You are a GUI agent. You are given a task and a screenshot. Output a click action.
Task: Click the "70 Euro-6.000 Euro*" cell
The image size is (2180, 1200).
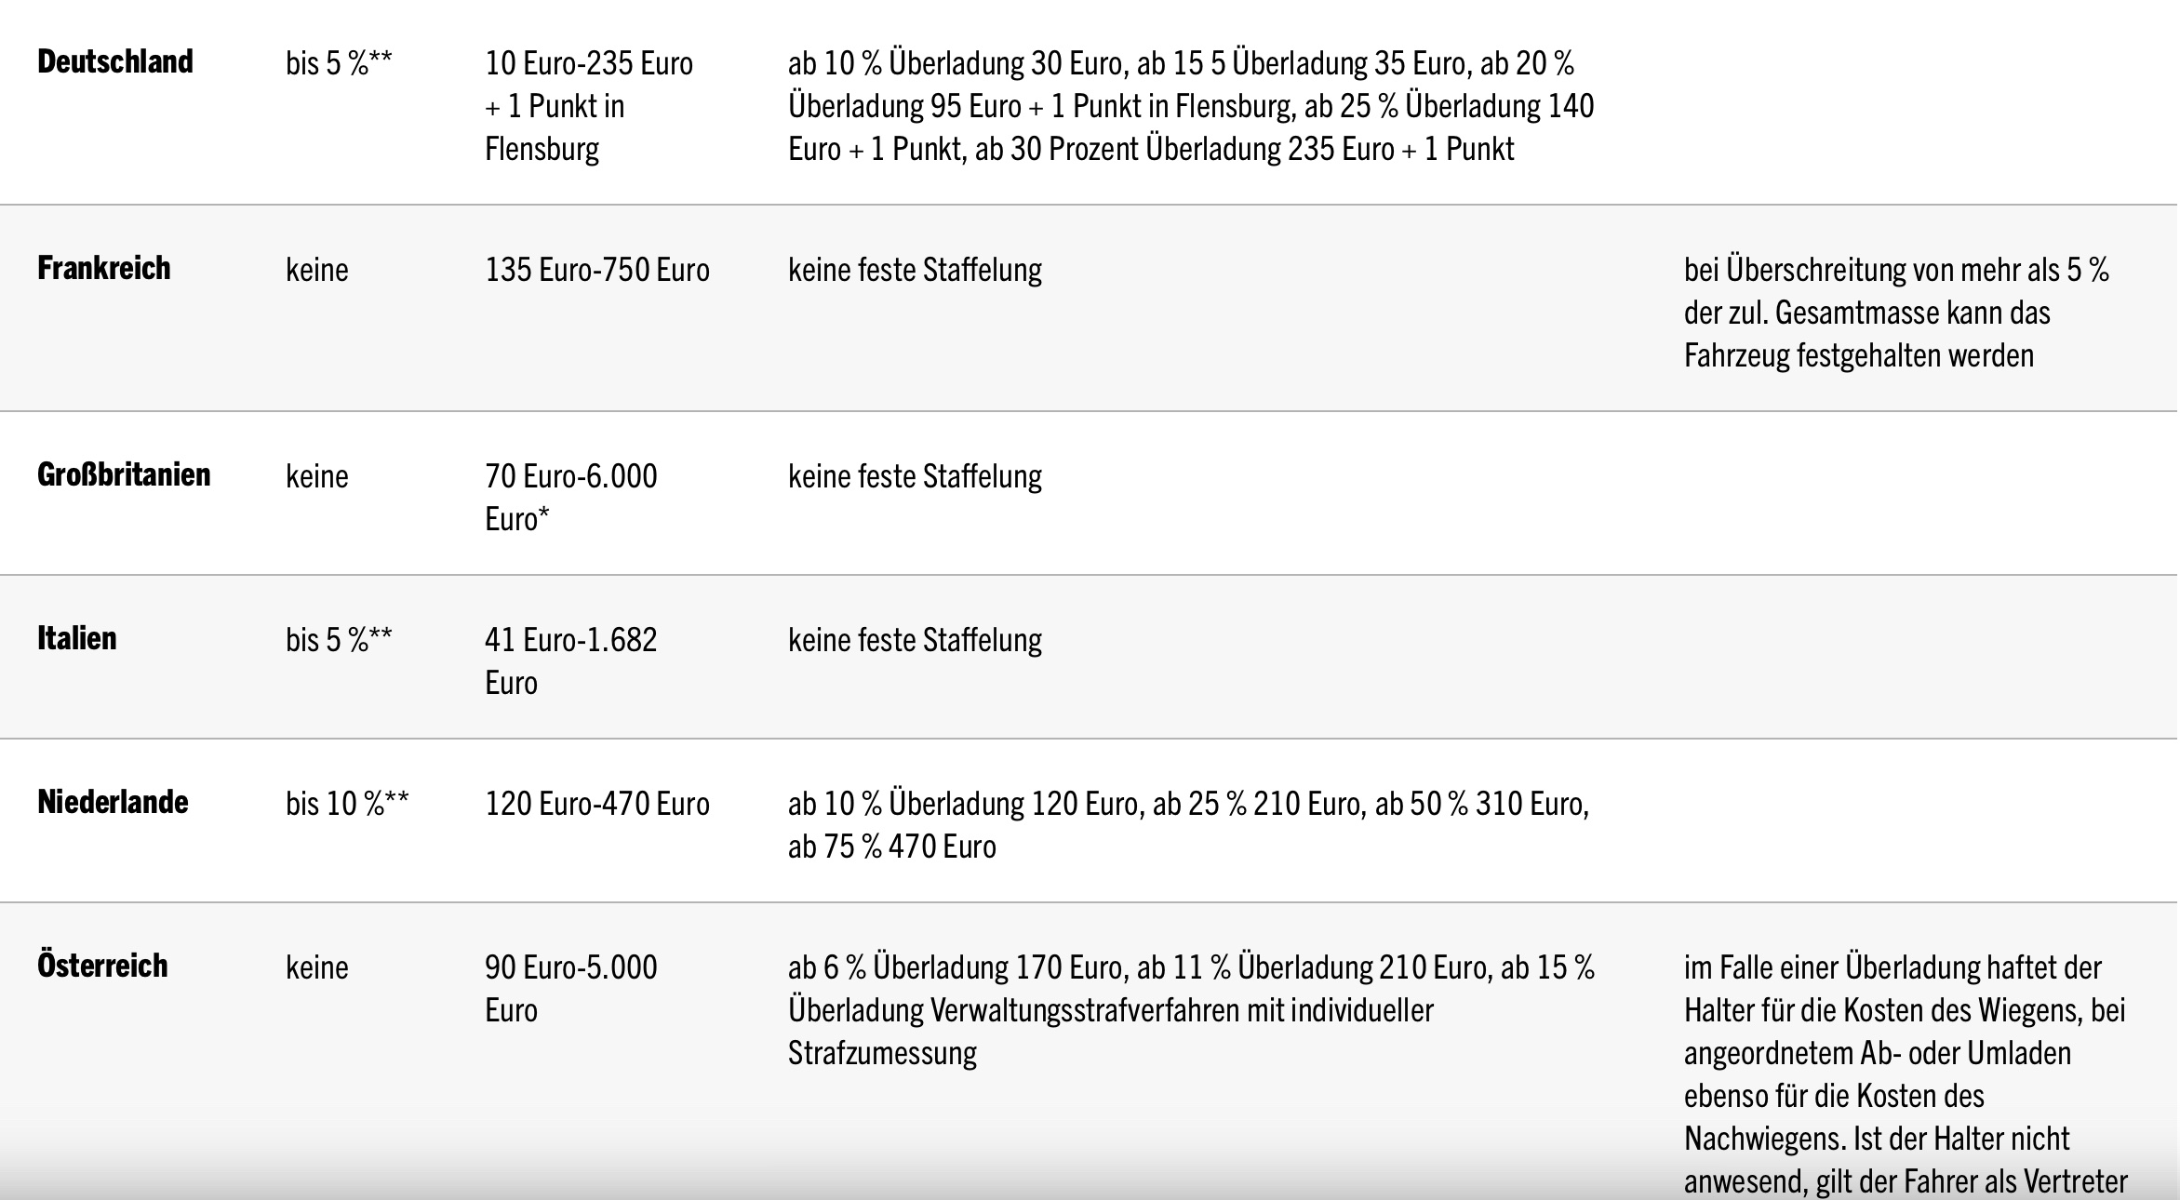570,498
